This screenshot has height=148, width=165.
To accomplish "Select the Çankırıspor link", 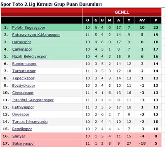I will tap(22, 49).
